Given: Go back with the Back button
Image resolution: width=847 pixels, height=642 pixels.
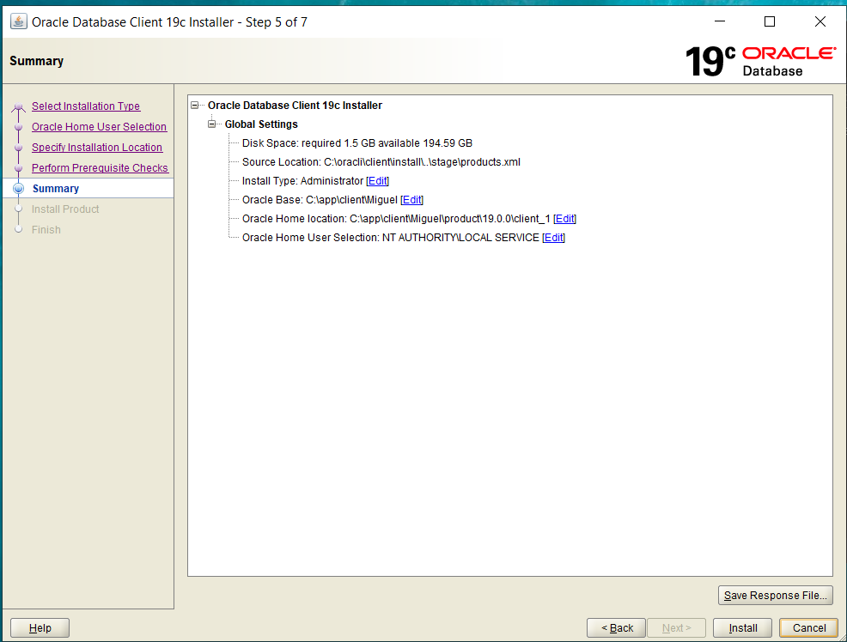Looking at the screenshot, I should click(616, 628).
